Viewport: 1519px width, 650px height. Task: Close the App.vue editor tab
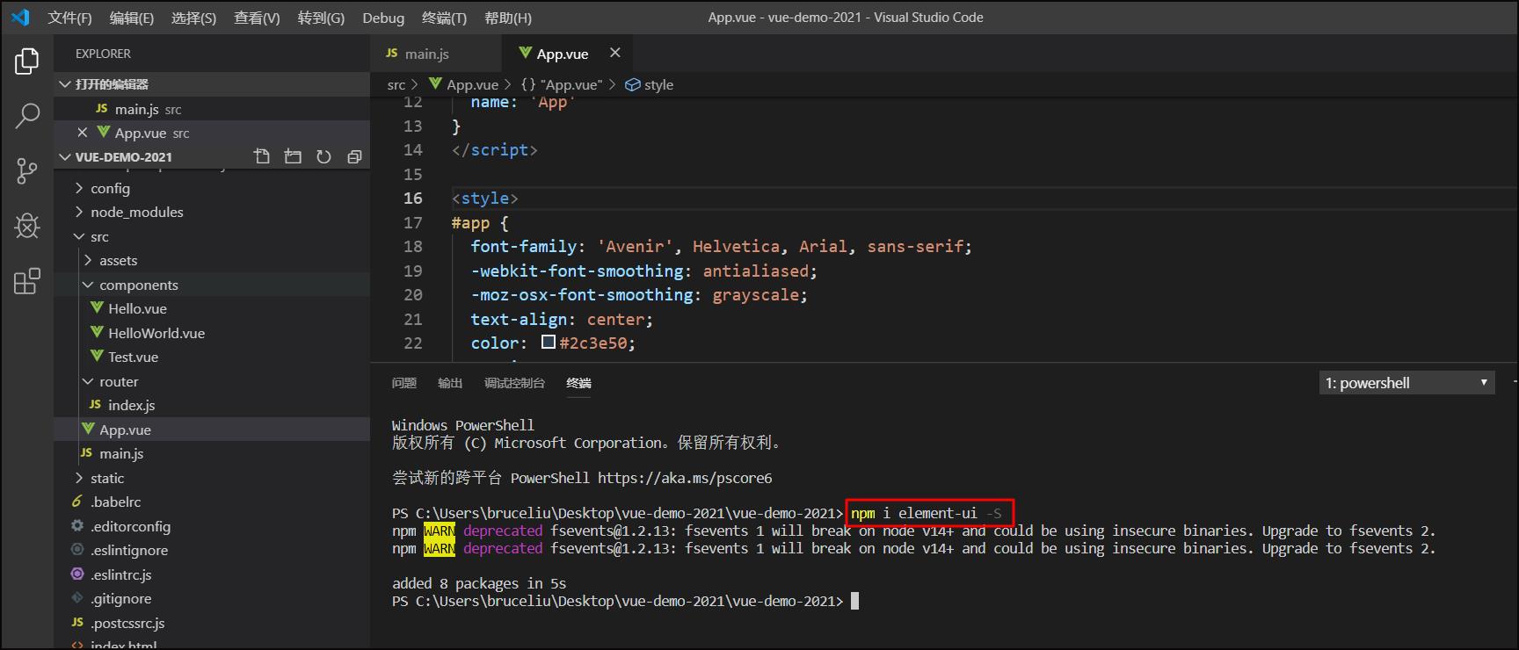[x=615, y=53]
